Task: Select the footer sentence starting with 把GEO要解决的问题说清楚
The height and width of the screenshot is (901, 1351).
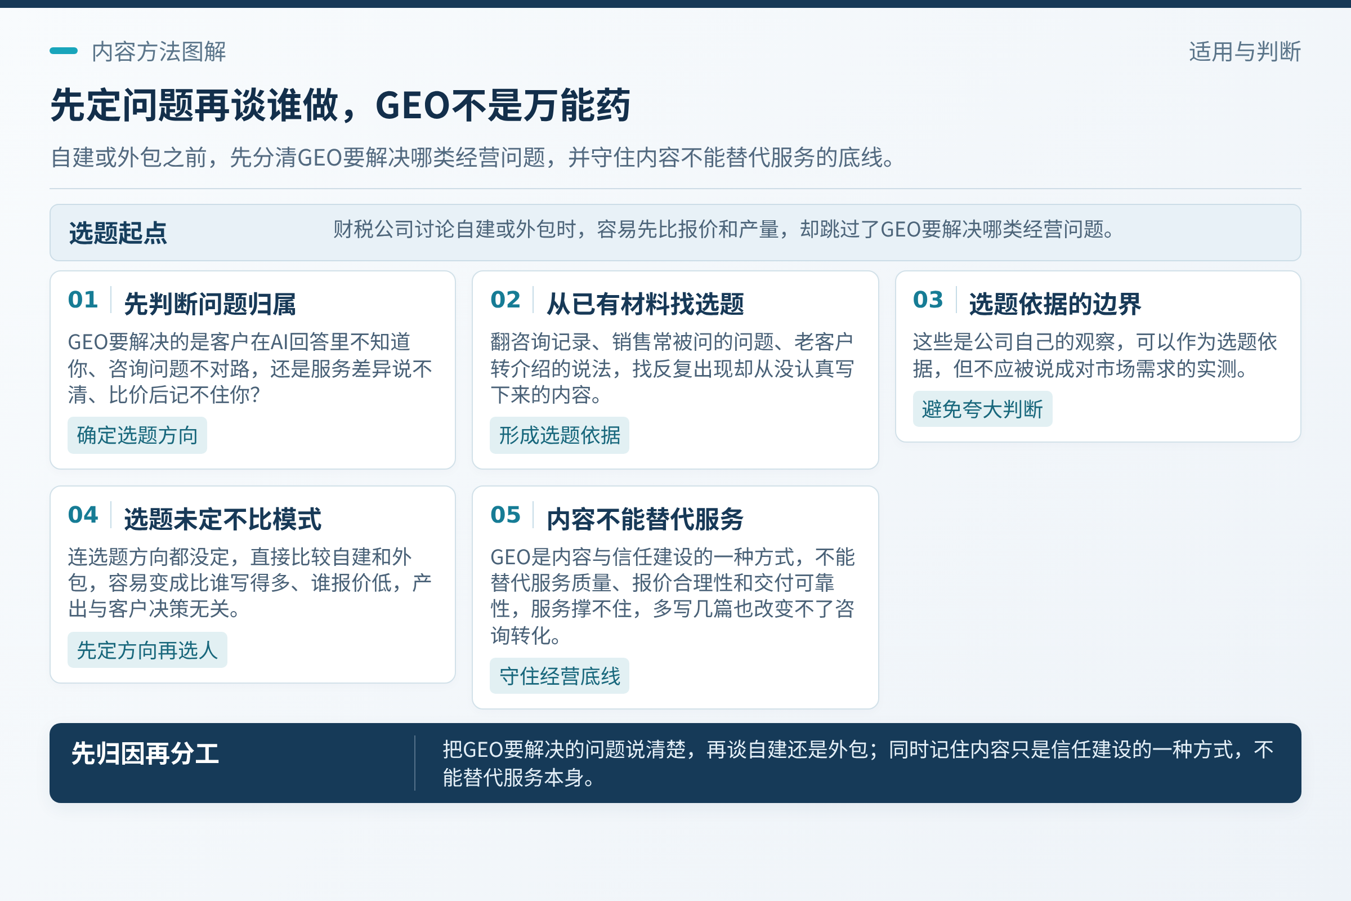Action: (858, 763)
